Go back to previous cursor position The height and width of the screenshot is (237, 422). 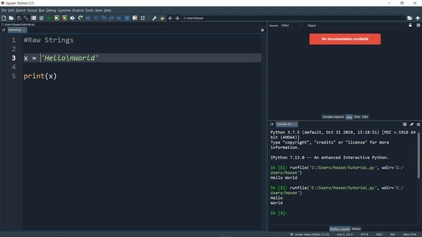pyautogui.click(x=170, y=18)
